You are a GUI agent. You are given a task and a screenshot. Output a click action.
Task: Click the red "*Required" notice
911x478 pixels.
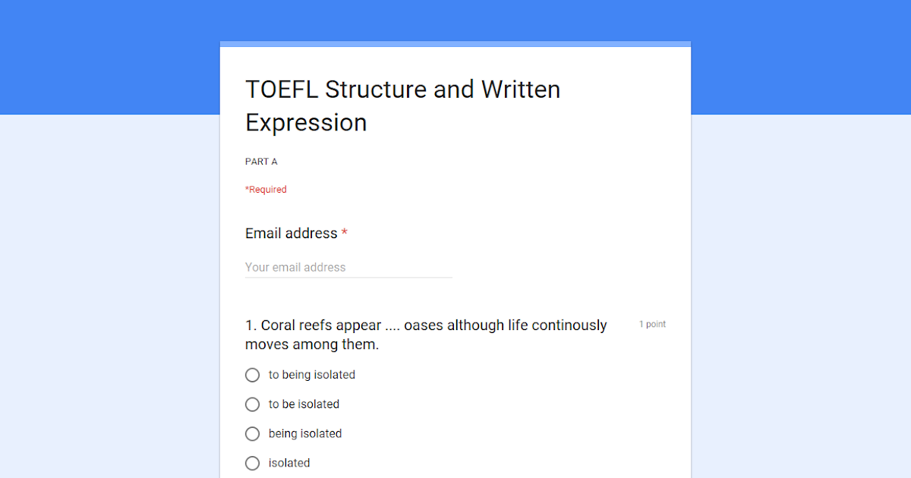point(266,189)
